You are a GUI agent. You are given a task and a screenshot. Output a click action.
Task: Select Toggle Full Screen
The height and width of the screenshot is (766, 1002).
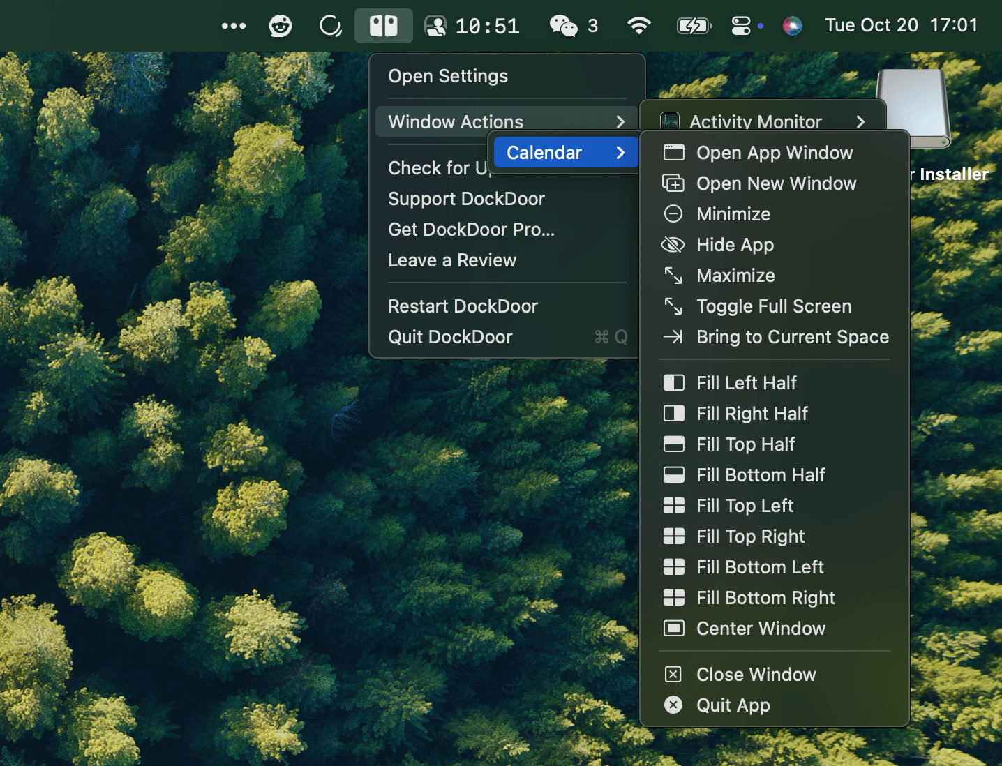(x=775, y=306)
